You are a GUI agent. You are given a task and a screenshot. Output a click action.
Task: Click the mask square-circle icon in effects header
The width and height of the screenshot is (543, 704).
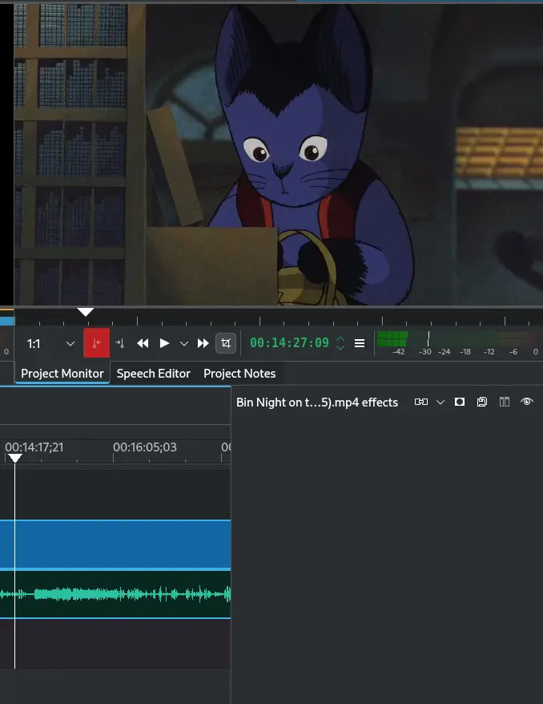(460, 402)
